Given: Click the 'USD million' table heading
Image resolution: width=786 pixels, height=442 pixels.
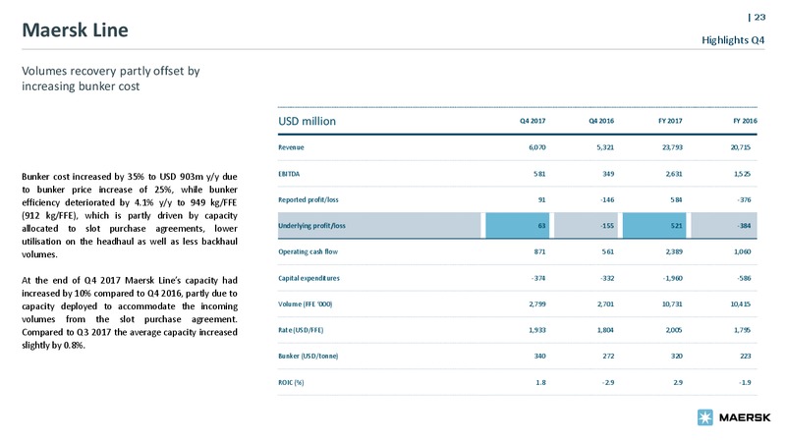Looking at the screenshot, I should tap(307, 121).
